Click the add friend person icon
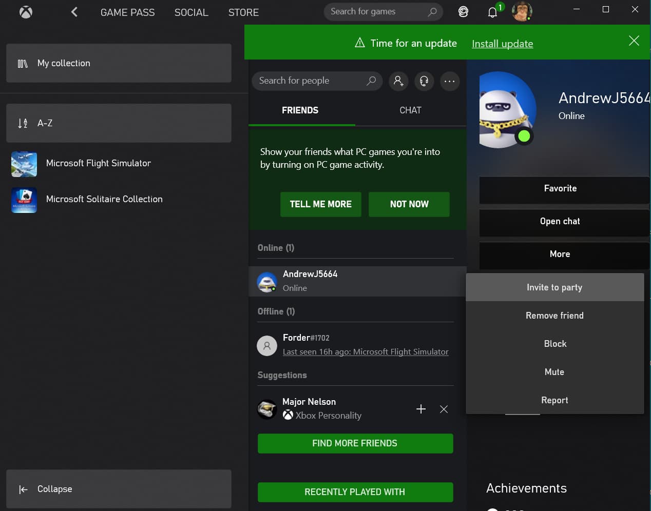 pos(398,81)
